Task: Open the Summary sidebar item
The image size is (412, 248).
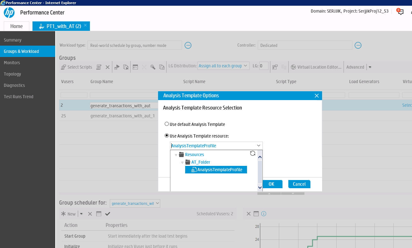Action: [13, 40]
